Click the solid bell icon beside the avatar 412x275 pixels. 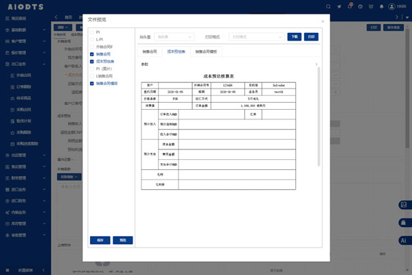(382, 7)
